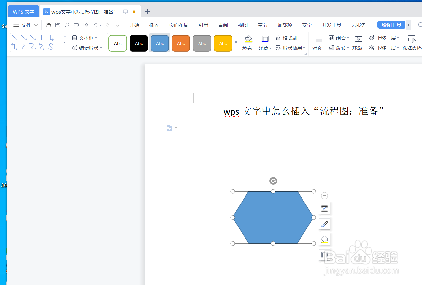Screen dimensions: 422x285
Task: Click the search magnifier icon
Action: click(420, 25)
